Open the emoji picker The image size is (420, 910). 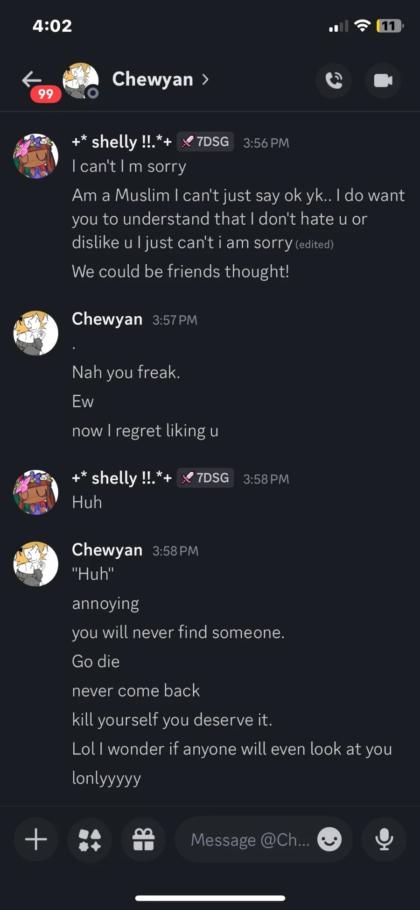[329, 839]
